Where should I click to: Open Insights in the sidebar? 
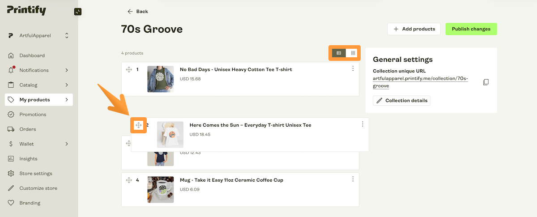(x=28, y=159)
